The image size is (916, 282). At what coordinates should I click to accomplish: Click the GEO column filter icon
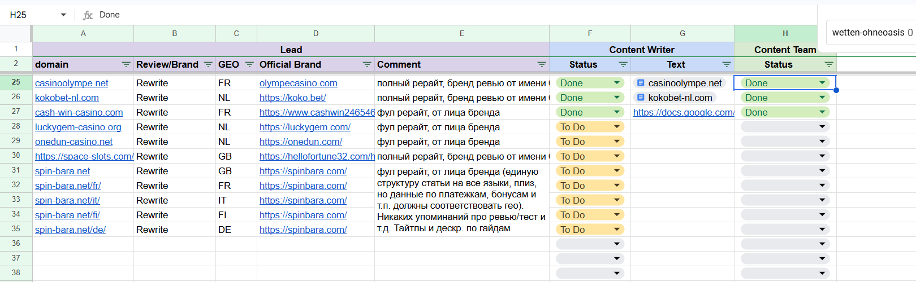[249, 65]
